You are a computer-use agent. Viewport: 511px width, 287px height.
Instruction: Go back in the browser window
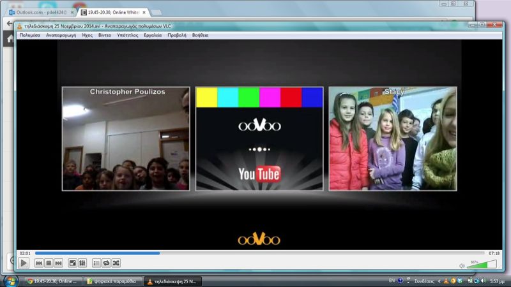pos(10,24)
